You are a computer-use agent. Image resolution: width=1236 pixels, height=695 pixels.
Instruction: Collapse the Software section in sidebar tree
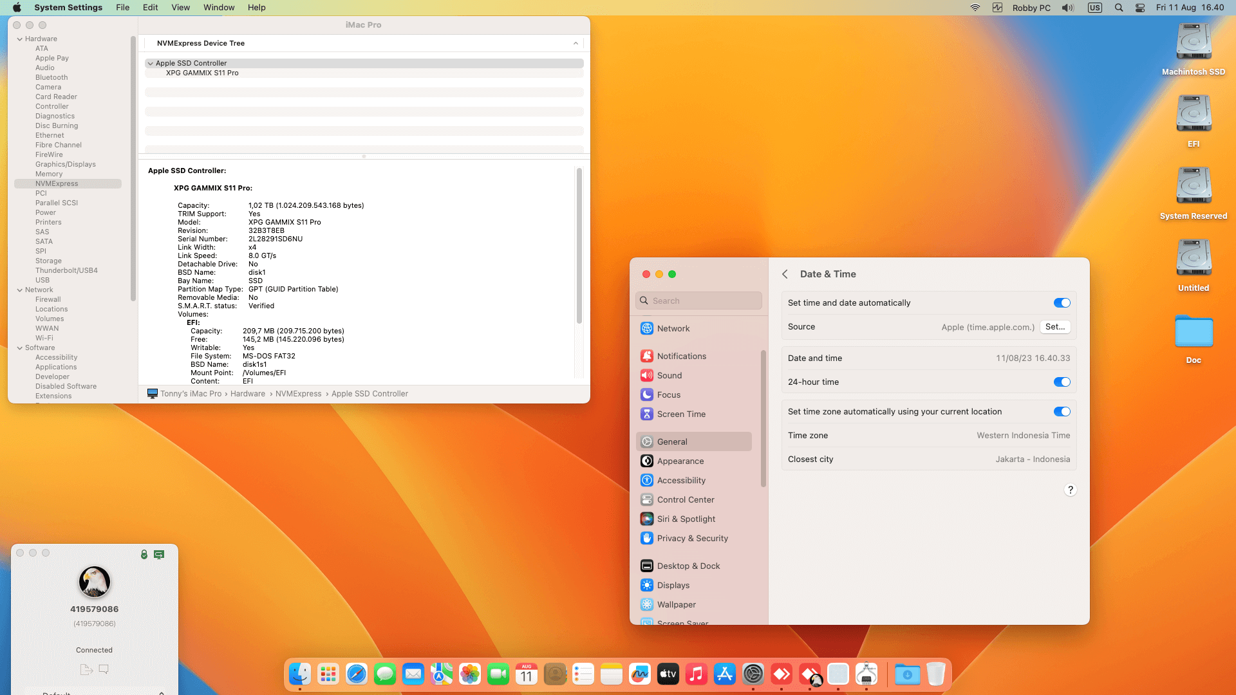[20, 348]
